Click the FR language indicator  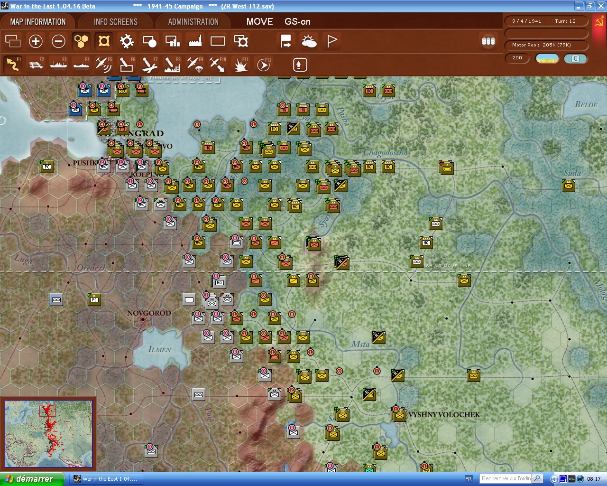click(x=469, y=479)
